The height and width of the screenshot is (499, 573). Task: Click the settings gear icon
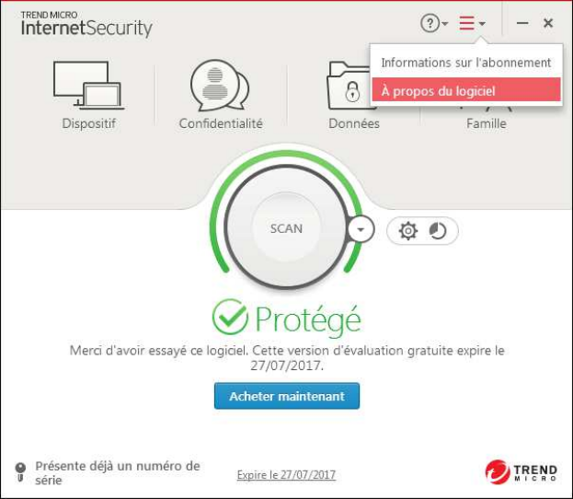(x=408, y=231)
